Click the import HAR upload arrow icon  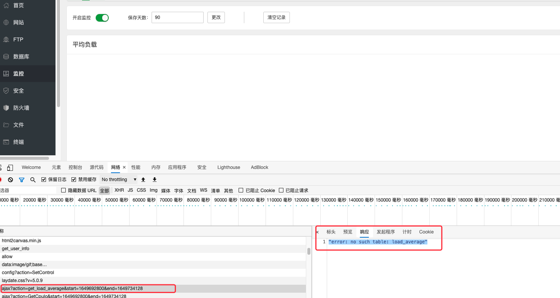click(x=143, y=180)
